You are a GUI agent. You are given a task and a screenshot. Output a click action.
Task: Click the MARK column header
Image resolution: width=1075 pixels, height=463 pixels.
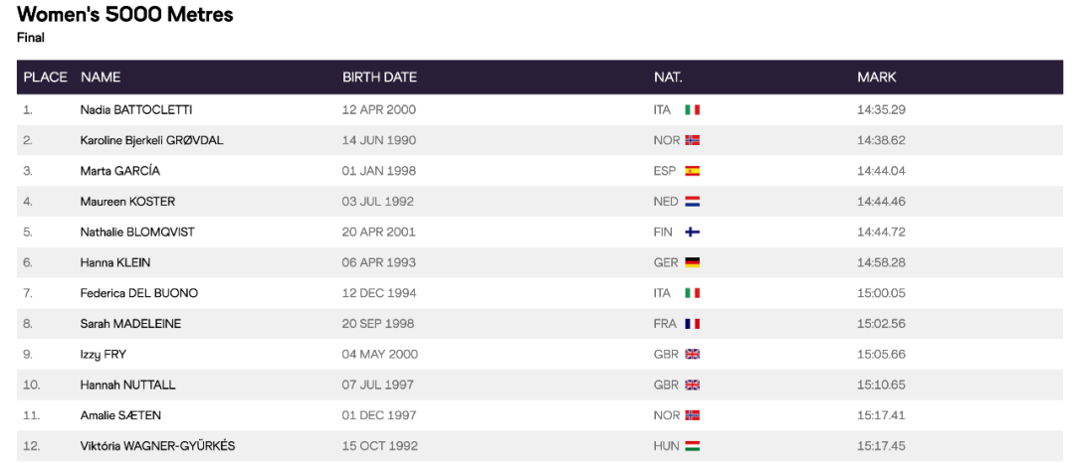coord(876,77)
